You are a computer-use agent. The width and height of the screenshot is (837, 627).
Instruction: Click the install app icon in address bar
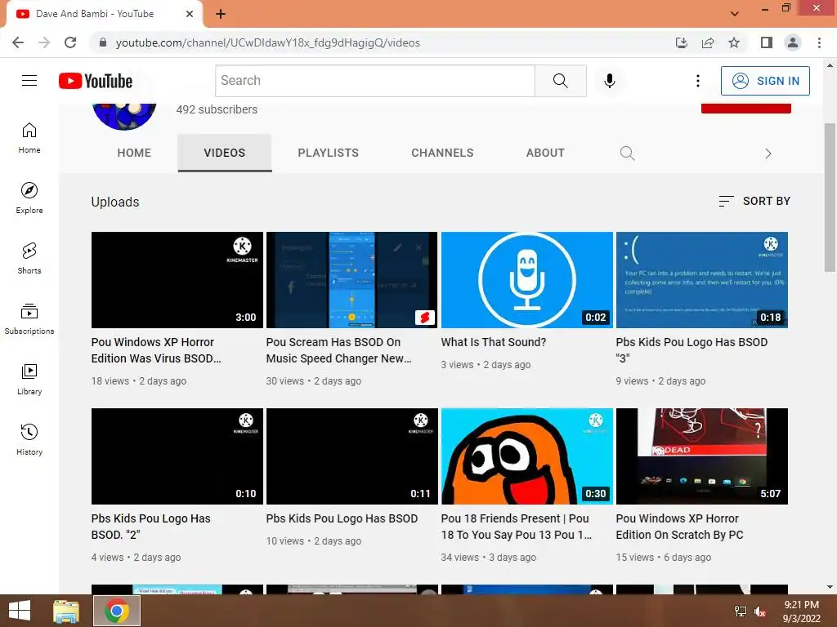(x=682, y=42)
